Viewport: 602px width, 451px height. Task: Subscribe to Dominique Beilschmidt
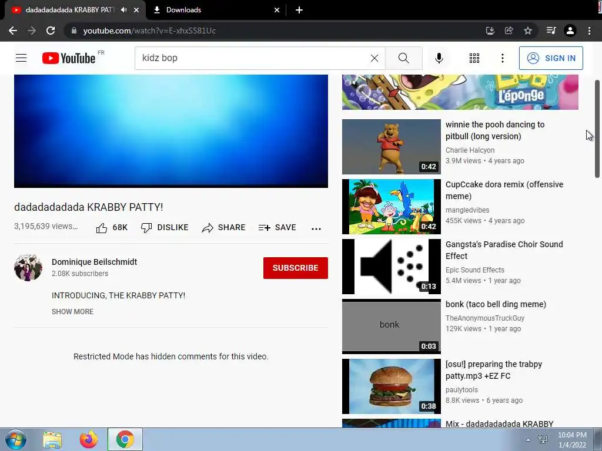coord(295,268)
